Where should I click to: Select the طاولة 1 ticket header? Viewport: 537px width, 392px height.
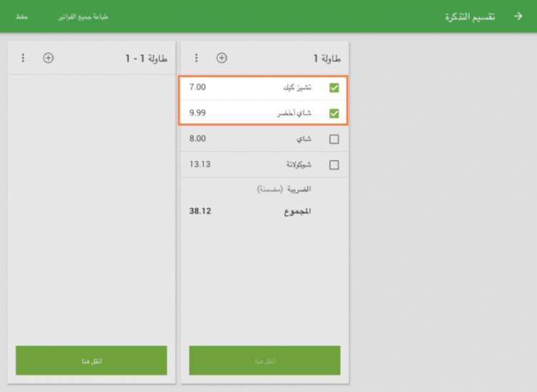327,58
